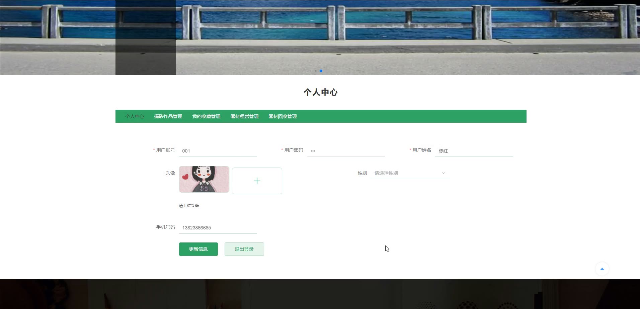This screenshot has height=309, width=640.
Task: Click the 手机号码 input field
Action: [218, 228]
